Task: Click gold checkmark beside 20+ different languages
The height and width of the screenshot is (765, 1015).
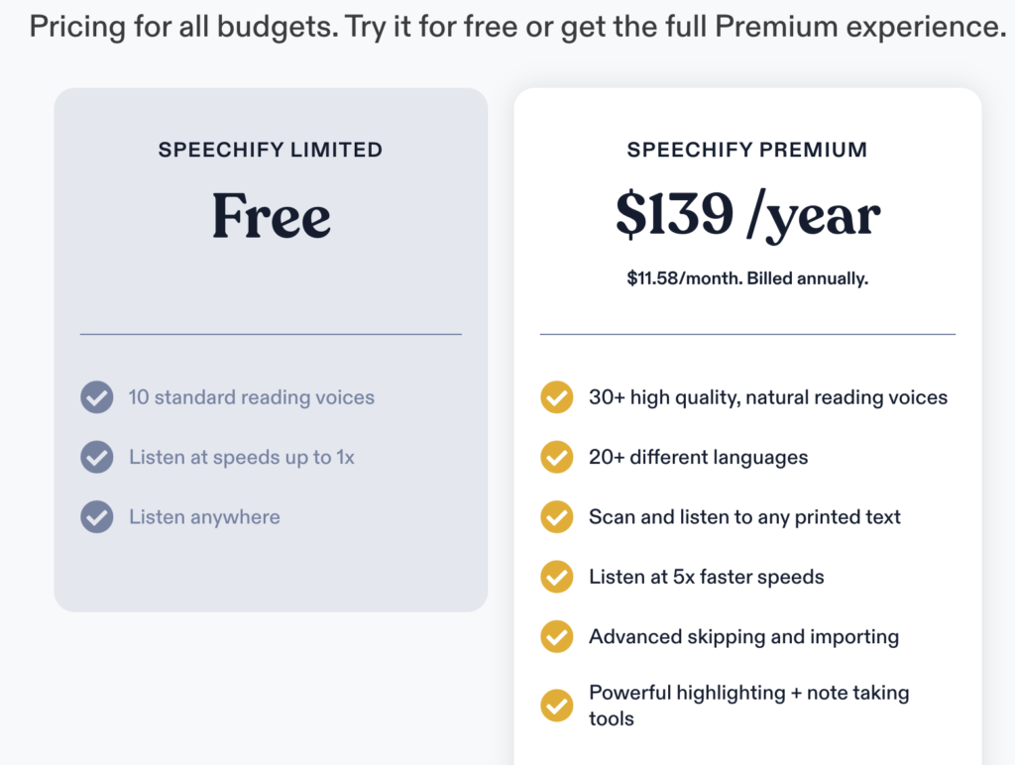Action: point(556,458)
